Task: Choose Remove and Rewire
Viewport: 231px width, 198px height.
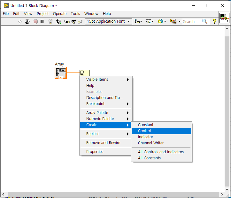Action: pos(106,143)
